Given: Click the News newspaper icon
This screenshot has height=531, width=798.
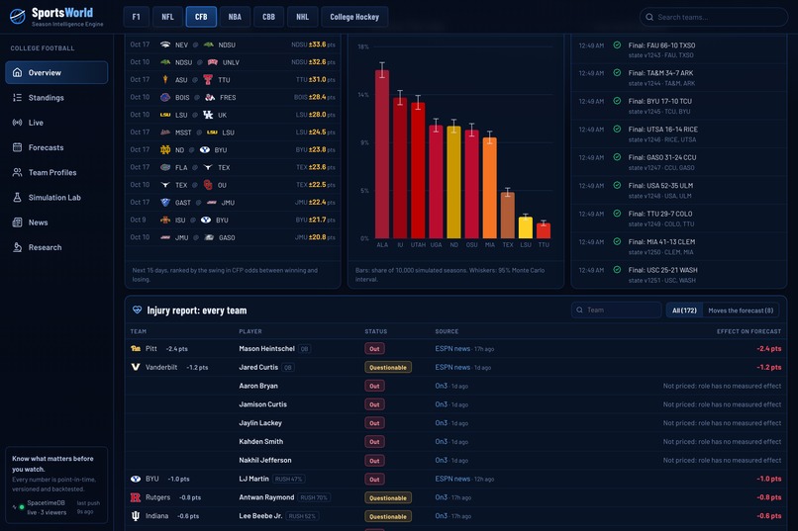Looking at the screenshot, I should click(x=17, y=222).
